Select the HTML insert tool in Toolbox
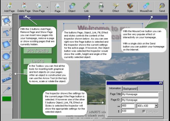 point(7,78)
